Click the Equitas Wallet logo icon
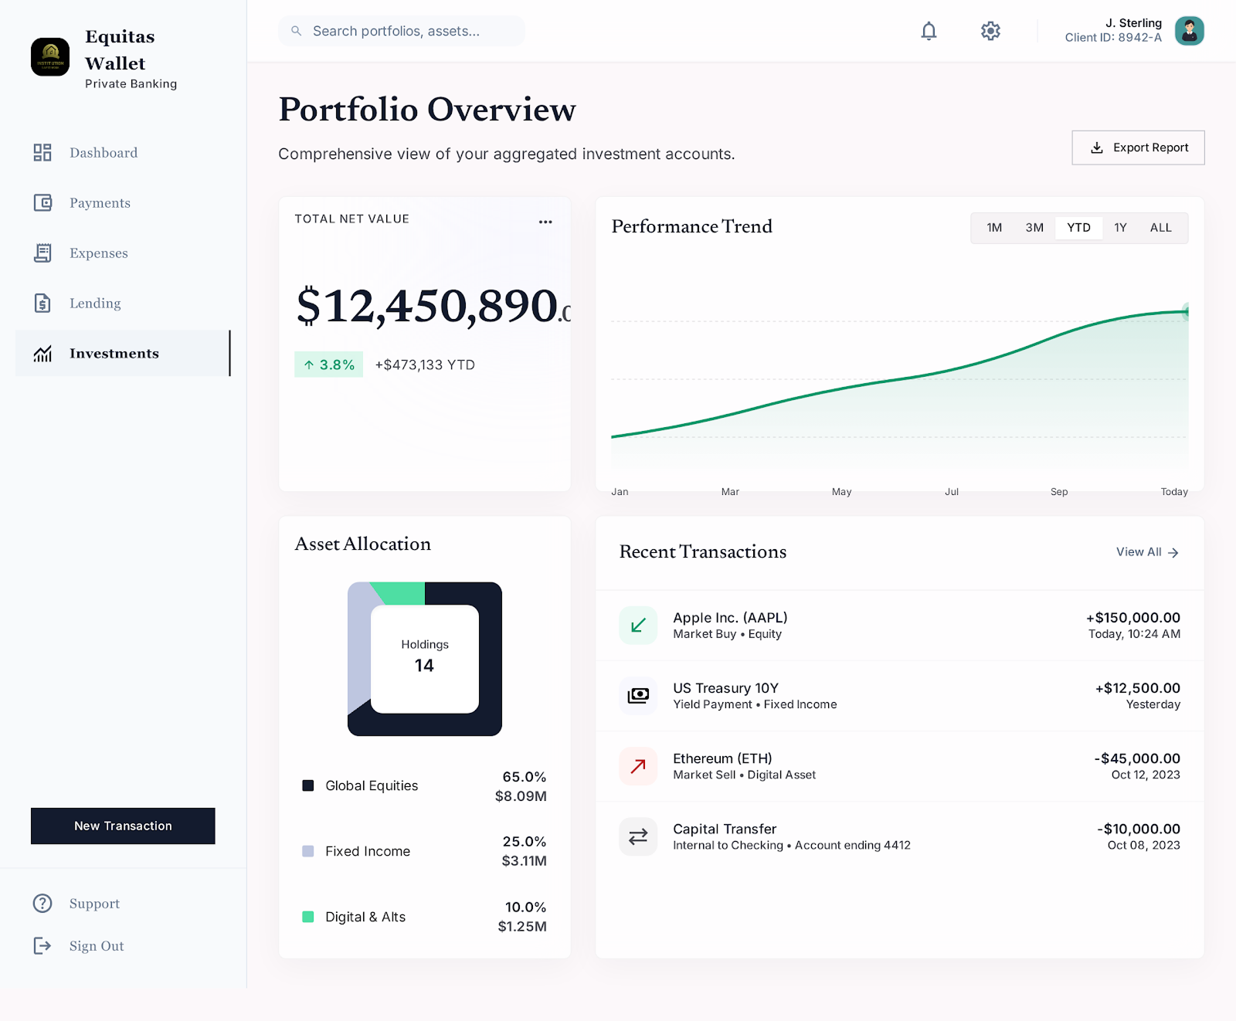This screenshot has width=1236, height=1021. pyautogui.click(x=50, y=57)
